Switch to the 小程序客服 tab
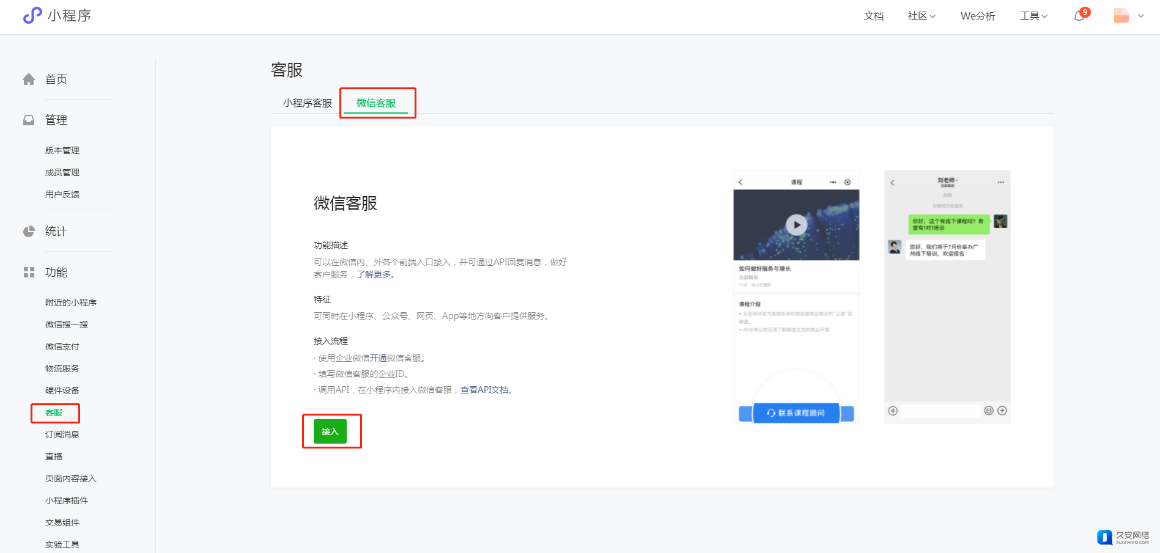 (x=307, y=103)
